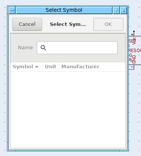Cancel the symbol selection dialog

(x=27, y=24)
